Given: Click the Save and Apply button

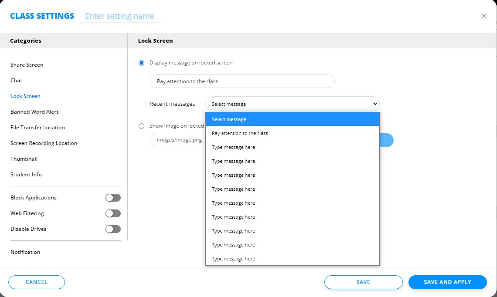Looking at the screenshot, I should pos(447,282).
